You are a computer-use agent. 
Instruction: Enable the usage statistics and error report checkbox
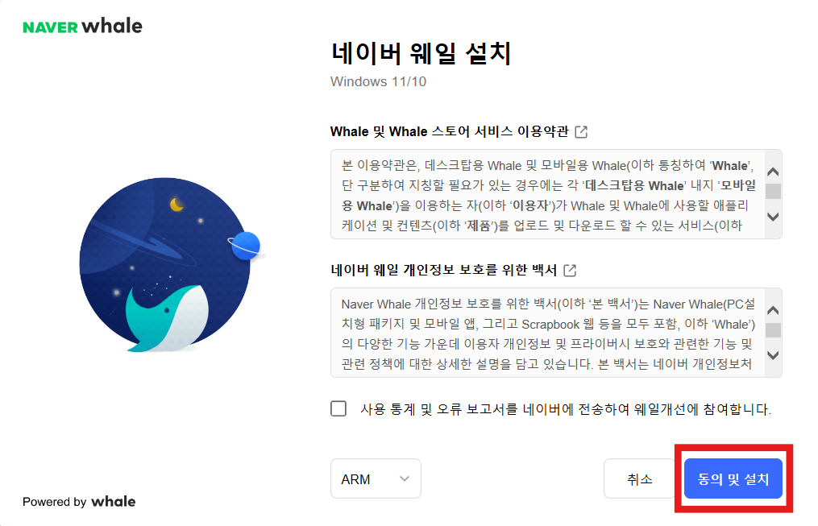[x=338, y=408]
